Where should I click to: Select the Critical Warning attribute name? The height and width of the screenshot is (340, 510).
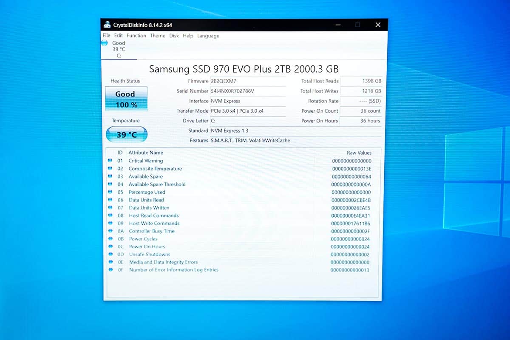(x=146, y=161)
